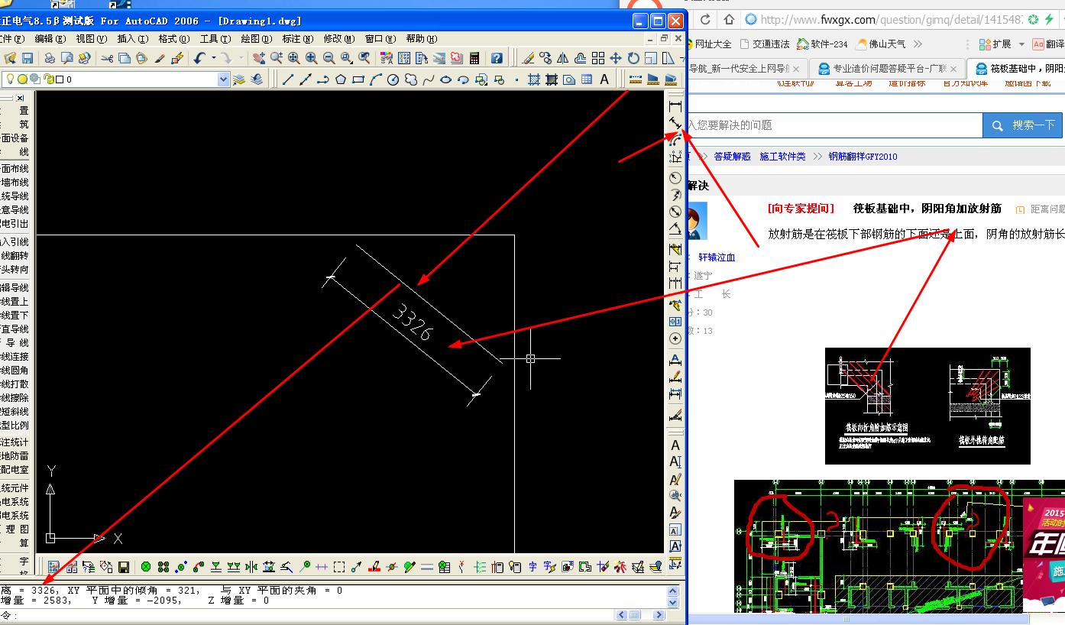This screenshot has width=1065, height=625.
Task: Click the Zoom Out magnifier icon
Action: click(329, 58)
